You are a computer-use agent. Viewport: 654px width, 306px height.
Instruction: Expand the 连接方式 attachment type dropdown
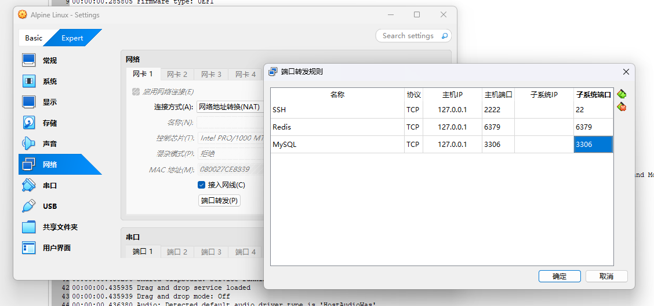[x=229, y=107]
